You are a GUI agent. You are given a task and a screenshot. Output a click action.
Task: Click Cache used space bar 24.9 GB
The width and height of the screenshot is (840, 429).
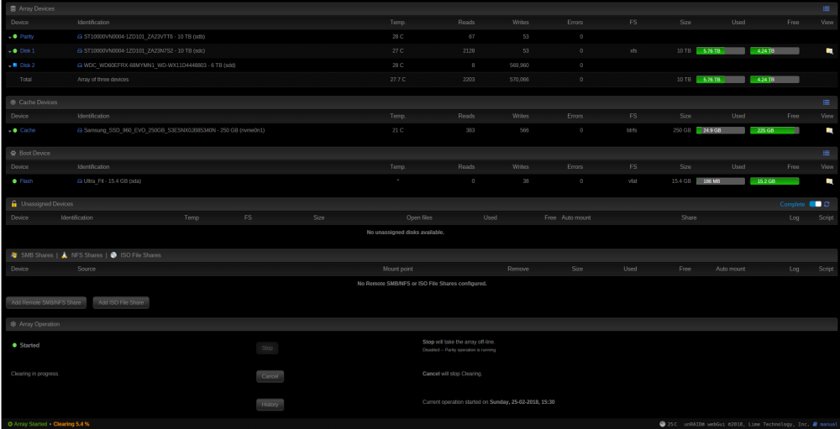(721, 130)
